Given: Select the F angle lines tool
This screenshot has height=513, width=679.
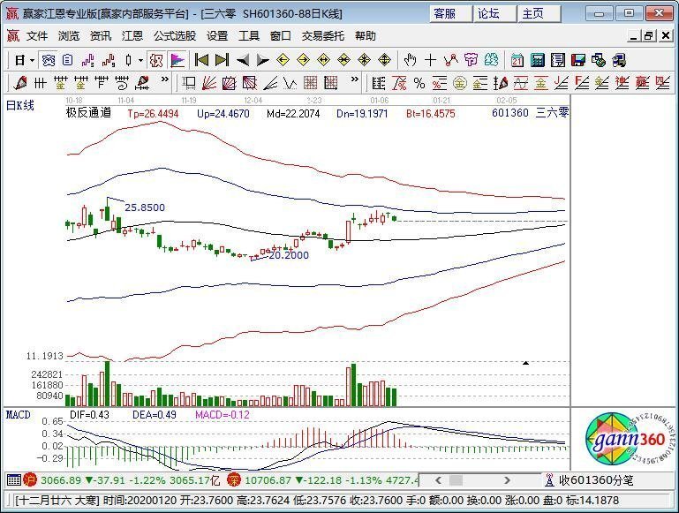Looking at the screenshot, I should pyautogui.click(x=582, y=83).
